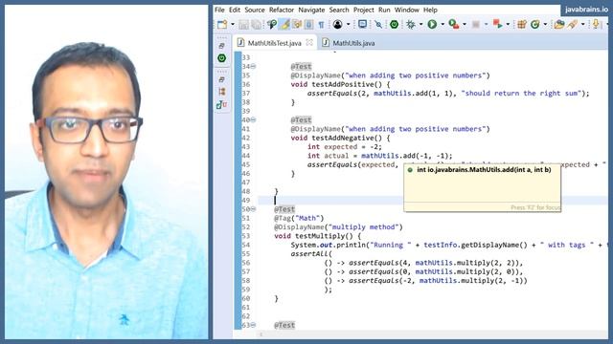Click the Run Last Tool/coverage icon
This screenshot has width=613, height=344.
coord(454,25)
